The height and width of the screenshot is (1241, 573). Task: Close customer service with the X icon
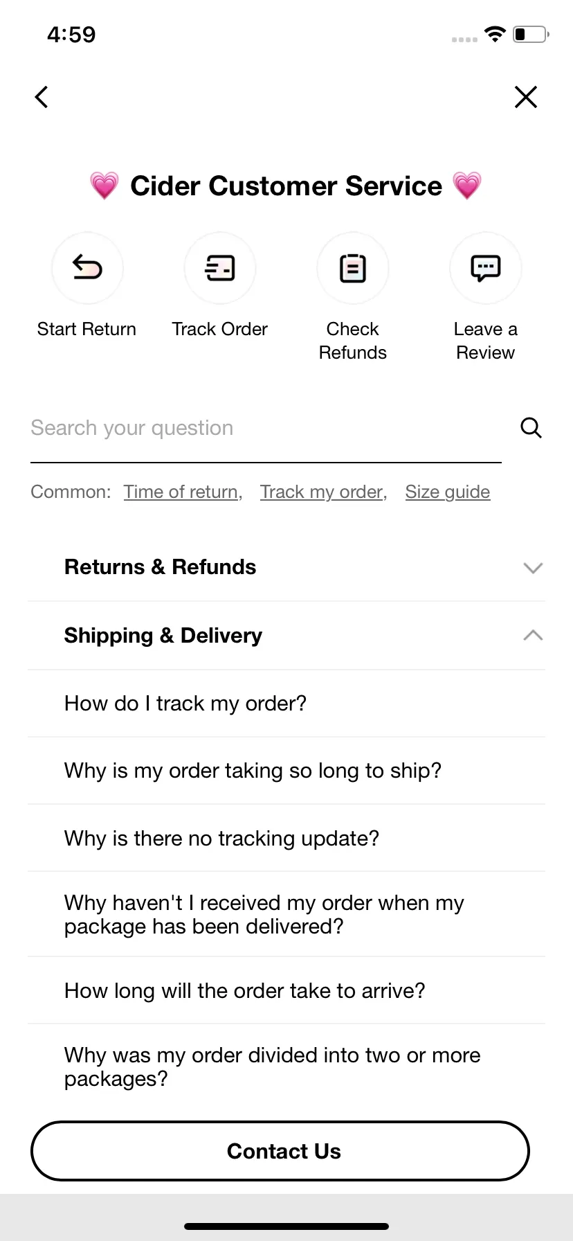point(526,97)
